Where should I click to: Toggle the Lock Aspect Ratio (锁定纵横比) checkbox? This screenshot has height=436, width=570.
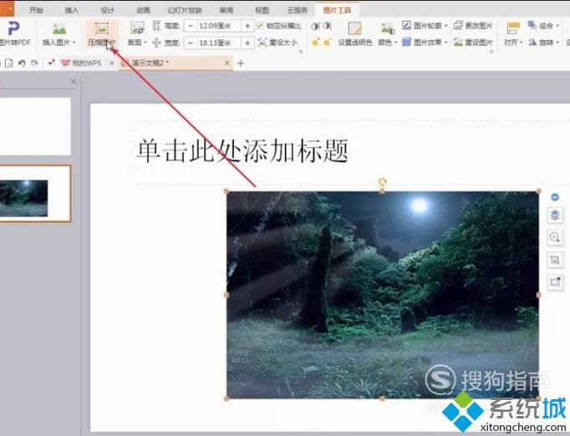pos(261,26)
